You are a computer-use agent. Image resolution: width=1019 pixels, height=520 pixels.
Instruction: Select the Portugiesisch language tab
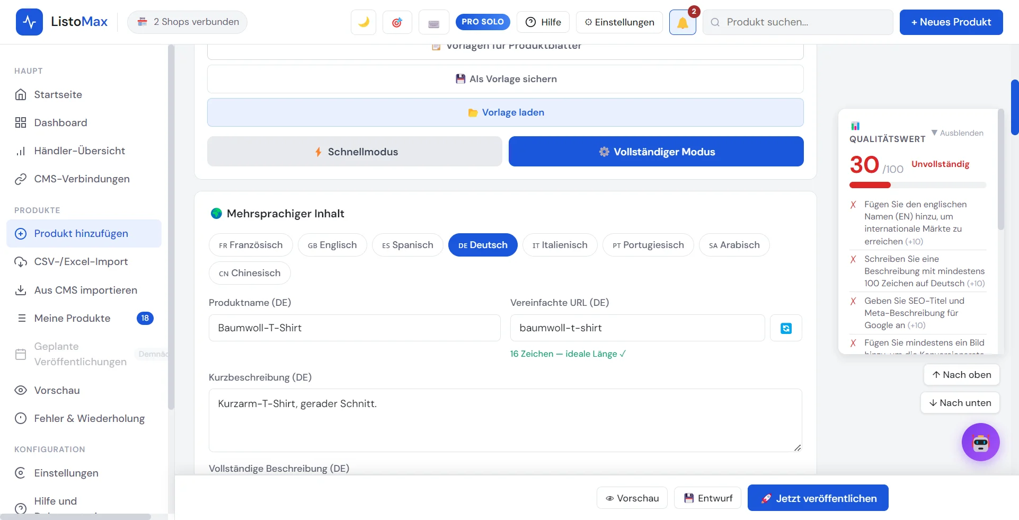point(648,245)
